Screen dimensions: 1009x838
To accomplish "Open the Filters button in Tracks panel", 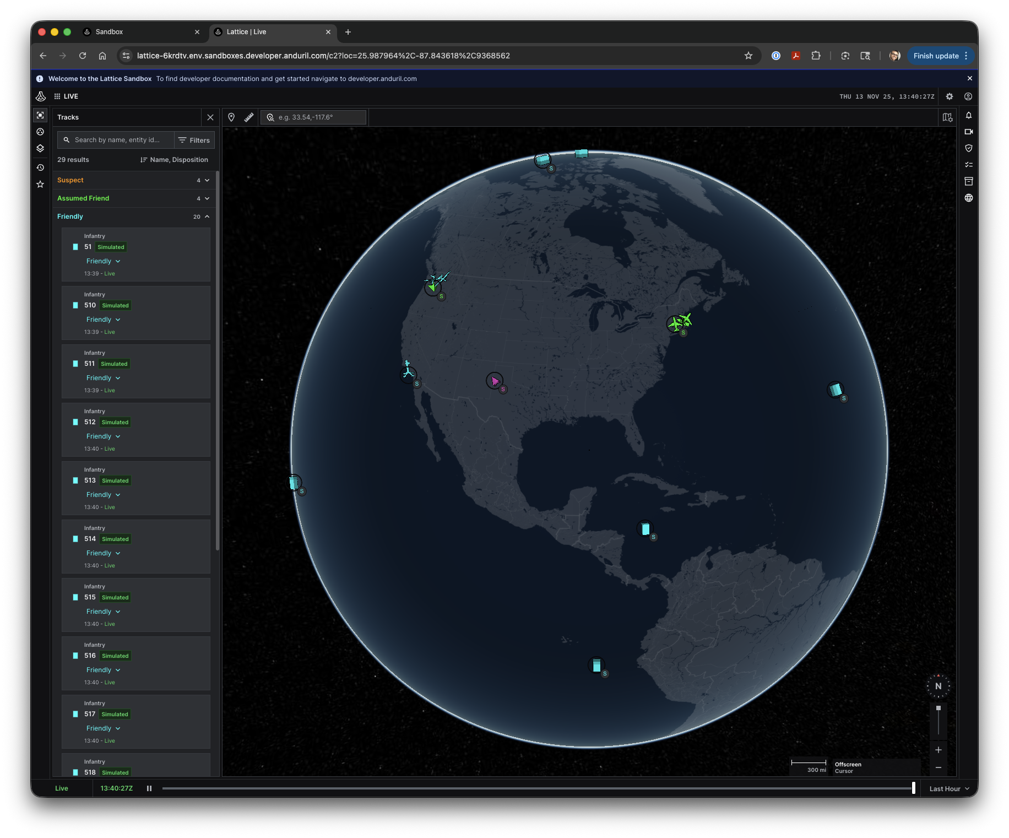I will point(194,140).
